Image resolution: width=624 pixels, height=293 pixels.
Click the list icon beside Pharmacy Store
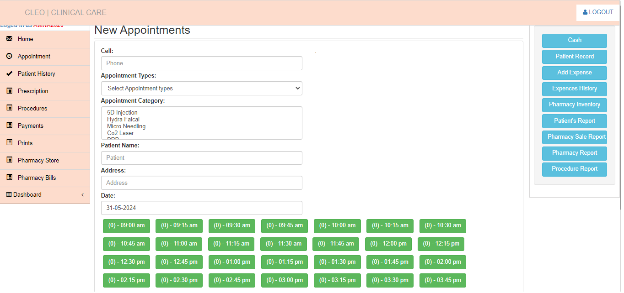pyautogui.click(x=9, y=160)
